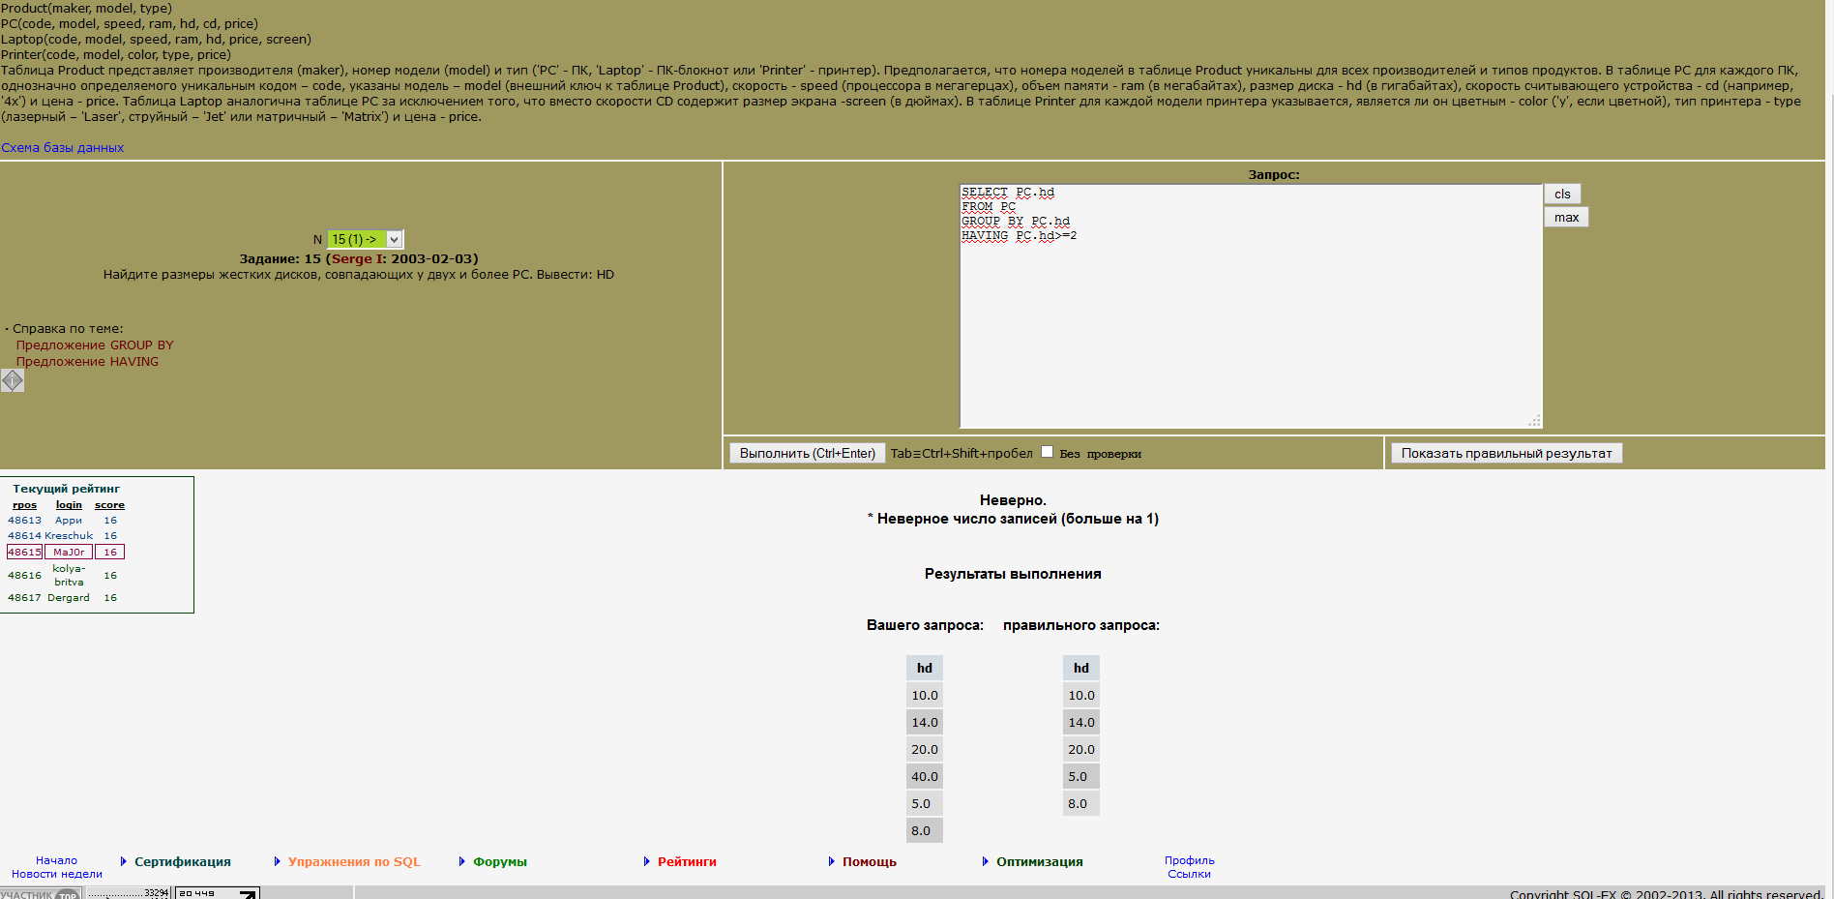Image resolution: width=1834 pixels, height=899 pixels.
Task: Sort the rating table by login header
Action: [69, 505]
